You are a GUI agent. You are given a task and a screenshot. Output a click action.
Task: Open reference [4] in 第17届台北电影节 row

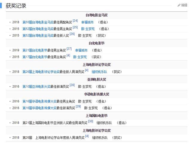point(68,55)
